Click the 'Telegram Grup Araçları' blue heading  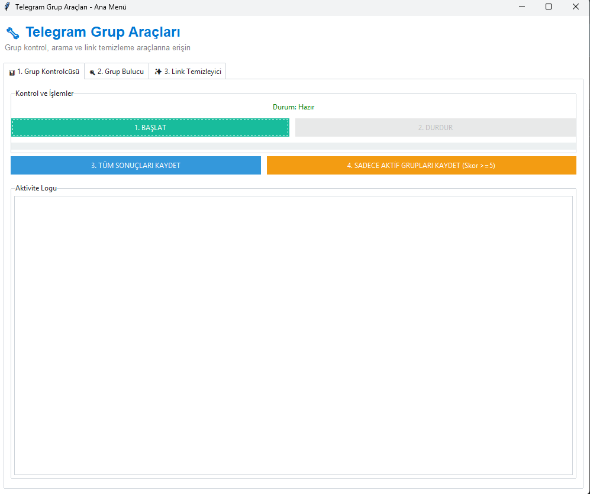point(103,33)
